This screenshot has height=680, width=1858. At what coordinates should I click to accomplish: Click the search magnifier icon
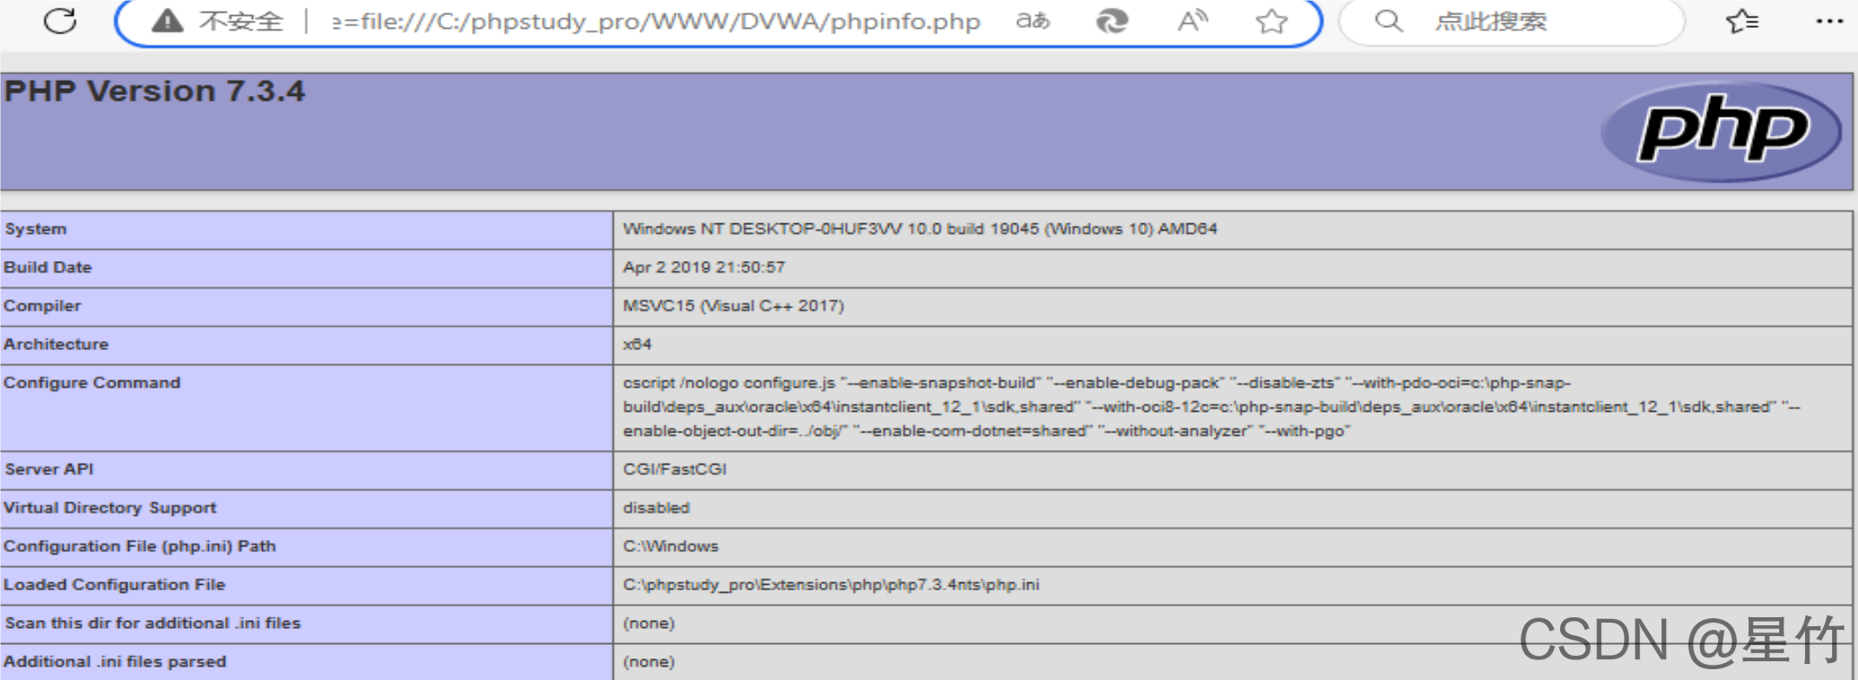coord(1389,21)
